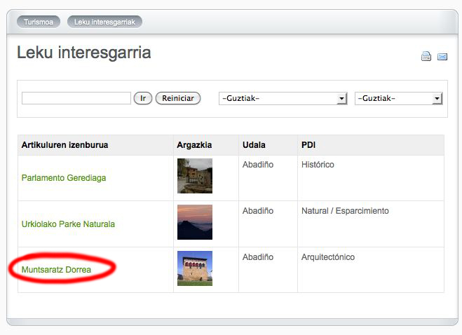The image size is (462, 335).
Task: Open the Turismoa breadcrumb
Action: (x=39, y=22)
